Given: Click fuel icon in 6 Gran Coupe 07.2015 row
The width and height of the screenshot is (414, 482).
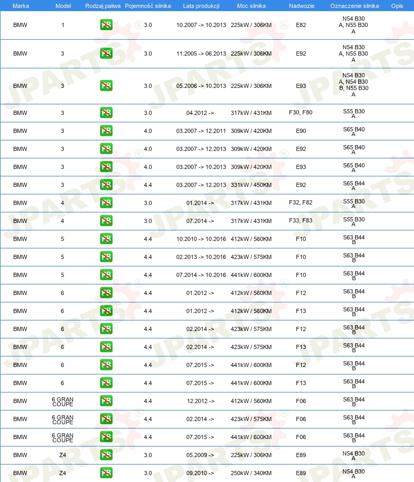Looking at the screenshot, I should (106, 437).
